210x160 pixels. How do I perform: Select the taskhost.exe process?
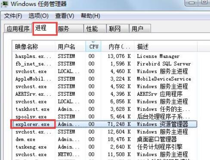[x=105, y=109]
